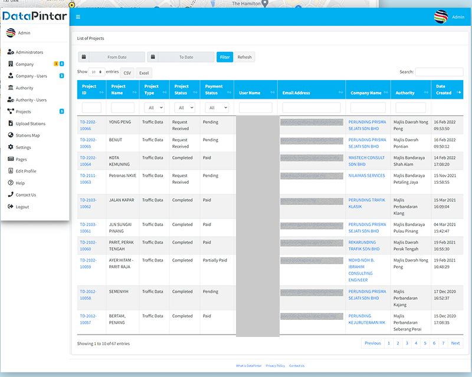Viewport: 472px width, 377px height.
Task: Click the Administrators sidebar icon
Action: 11,52
